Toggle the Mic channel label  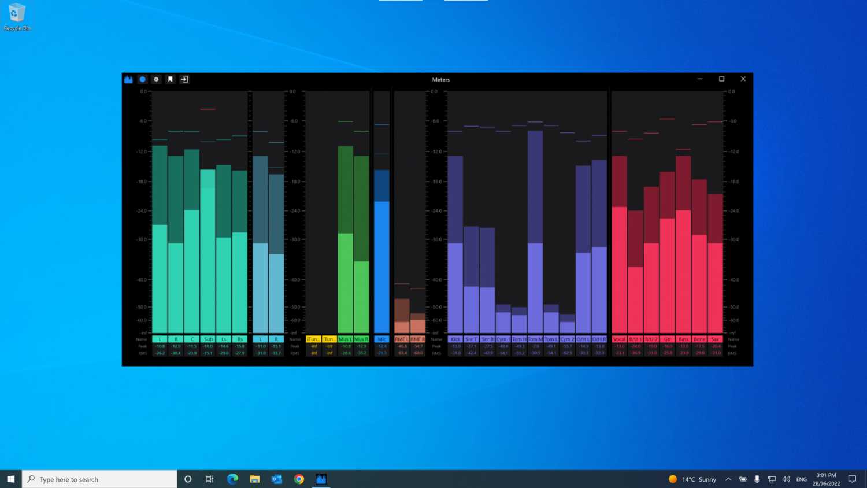381,339
